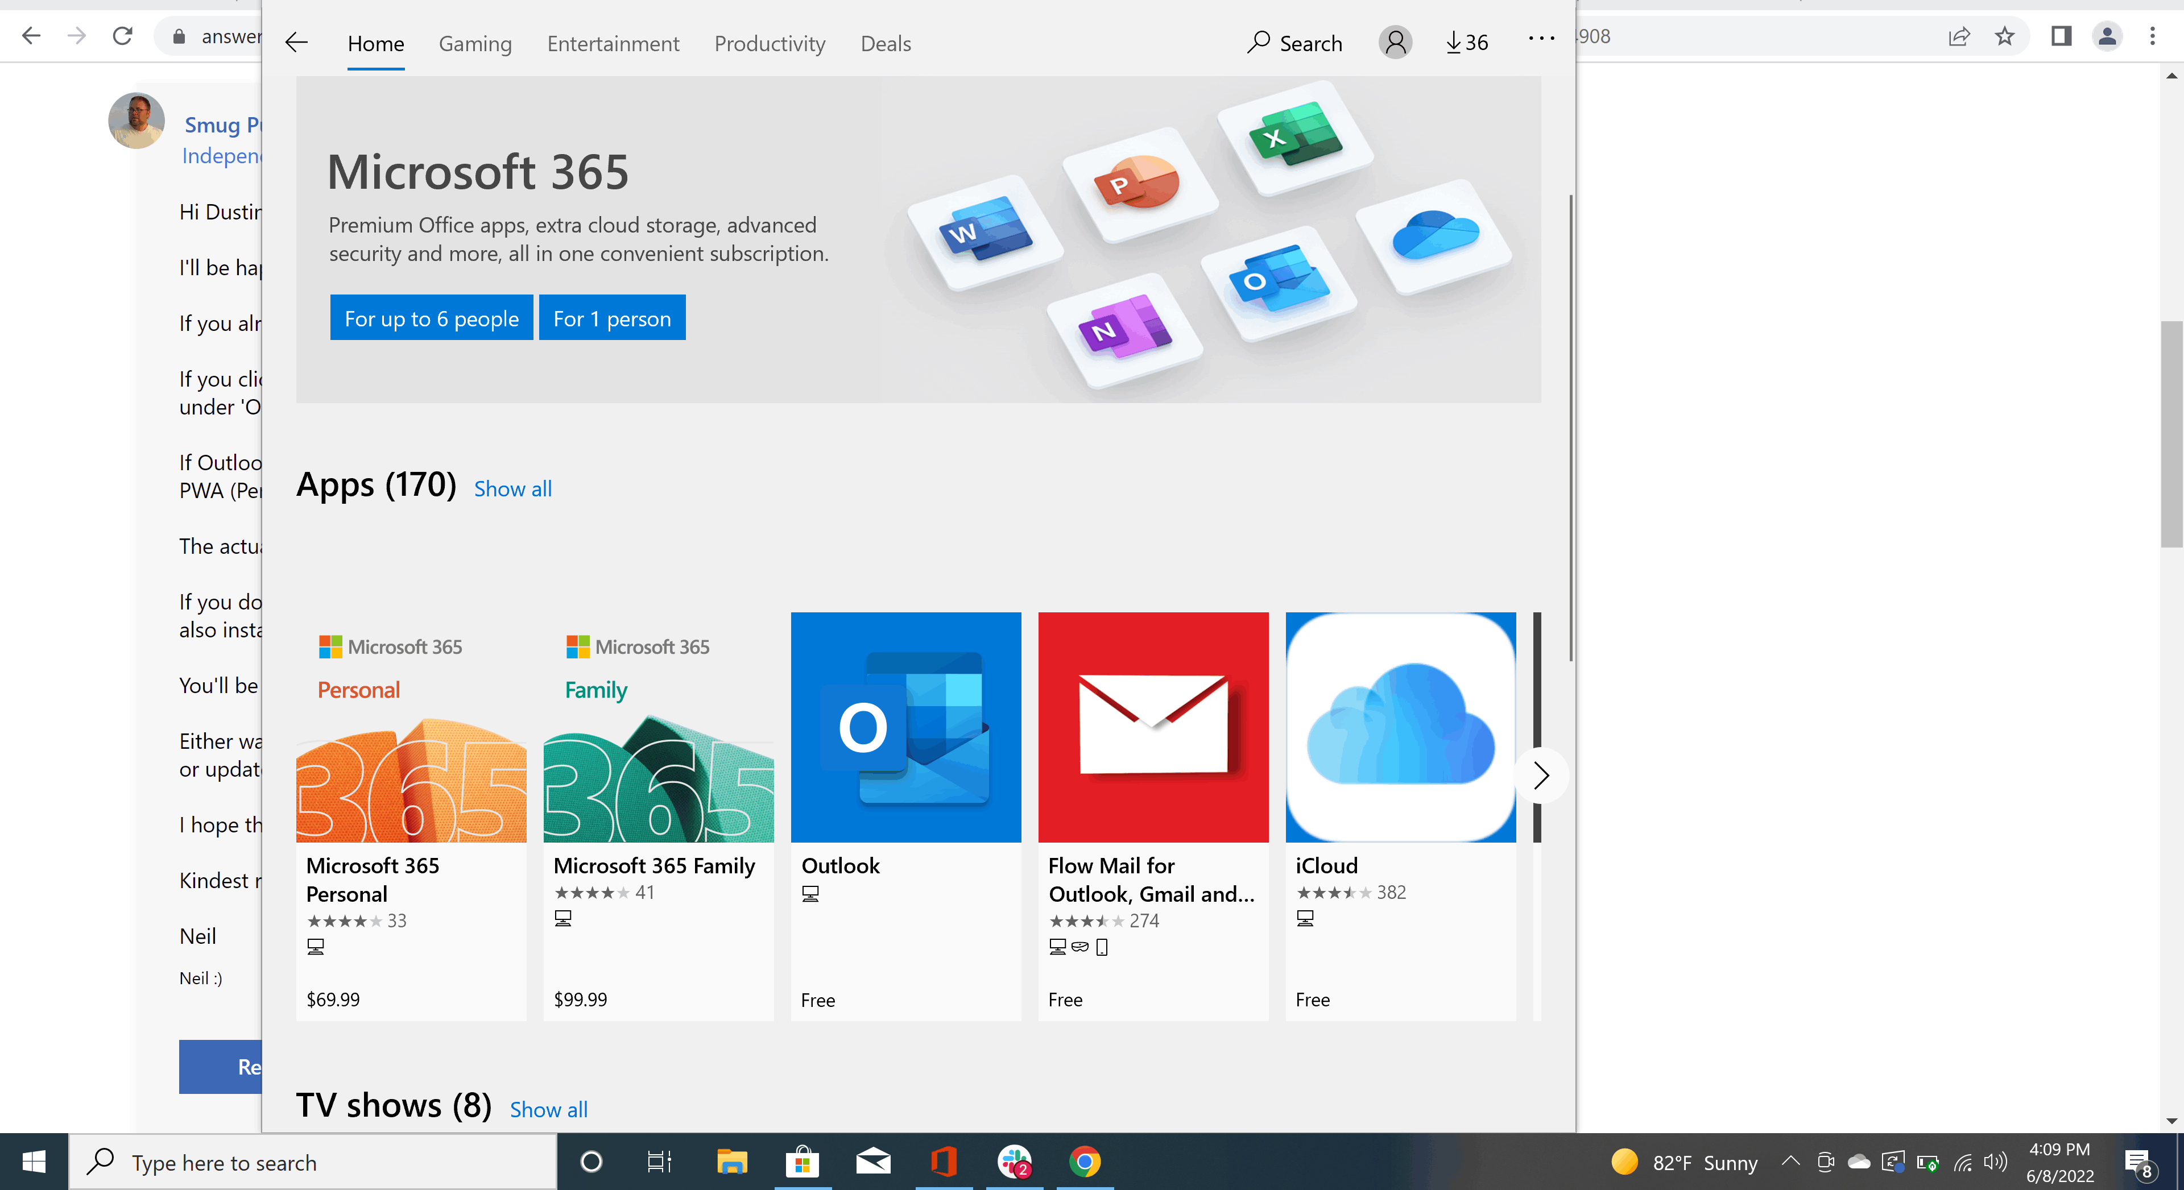Open the volume control
The height and width of the screenshot is (1190, 2184).
point(1996,1162)
